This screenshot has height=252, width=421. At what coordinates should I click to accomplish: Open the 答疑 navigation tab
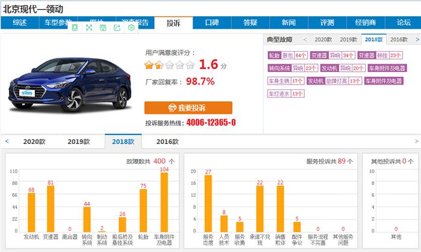point(250,22)
